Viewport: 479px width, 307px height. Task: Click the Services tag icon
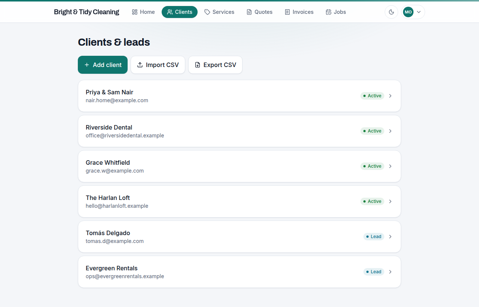(x=207, y=12)
